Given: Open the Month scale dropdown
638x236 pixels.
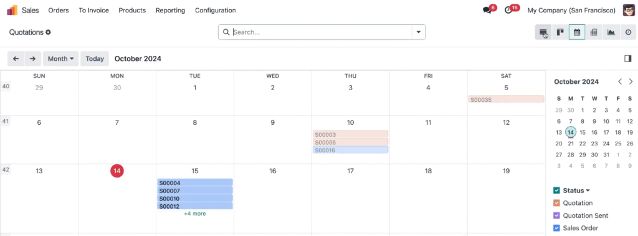Looking at the screenshot, I should [x=61, y=59].
